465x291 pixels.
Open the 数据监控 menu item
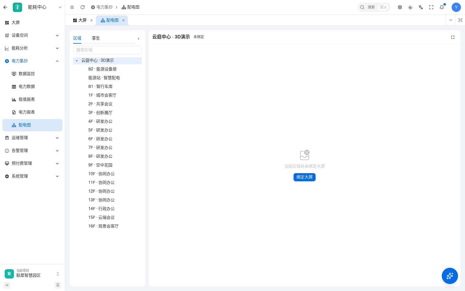(x=32, y=74)
